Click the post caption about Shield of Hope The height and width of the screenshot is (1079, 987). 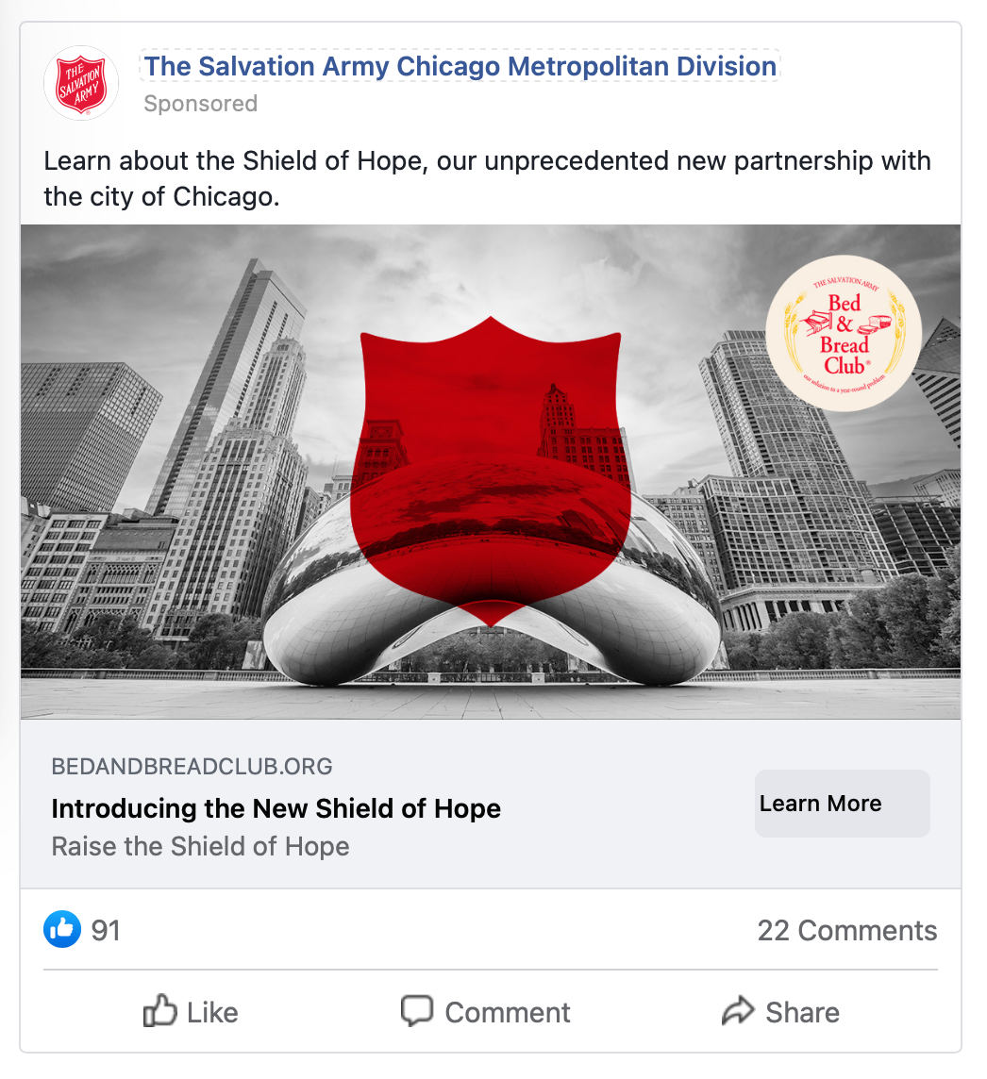tap(487, 178)
